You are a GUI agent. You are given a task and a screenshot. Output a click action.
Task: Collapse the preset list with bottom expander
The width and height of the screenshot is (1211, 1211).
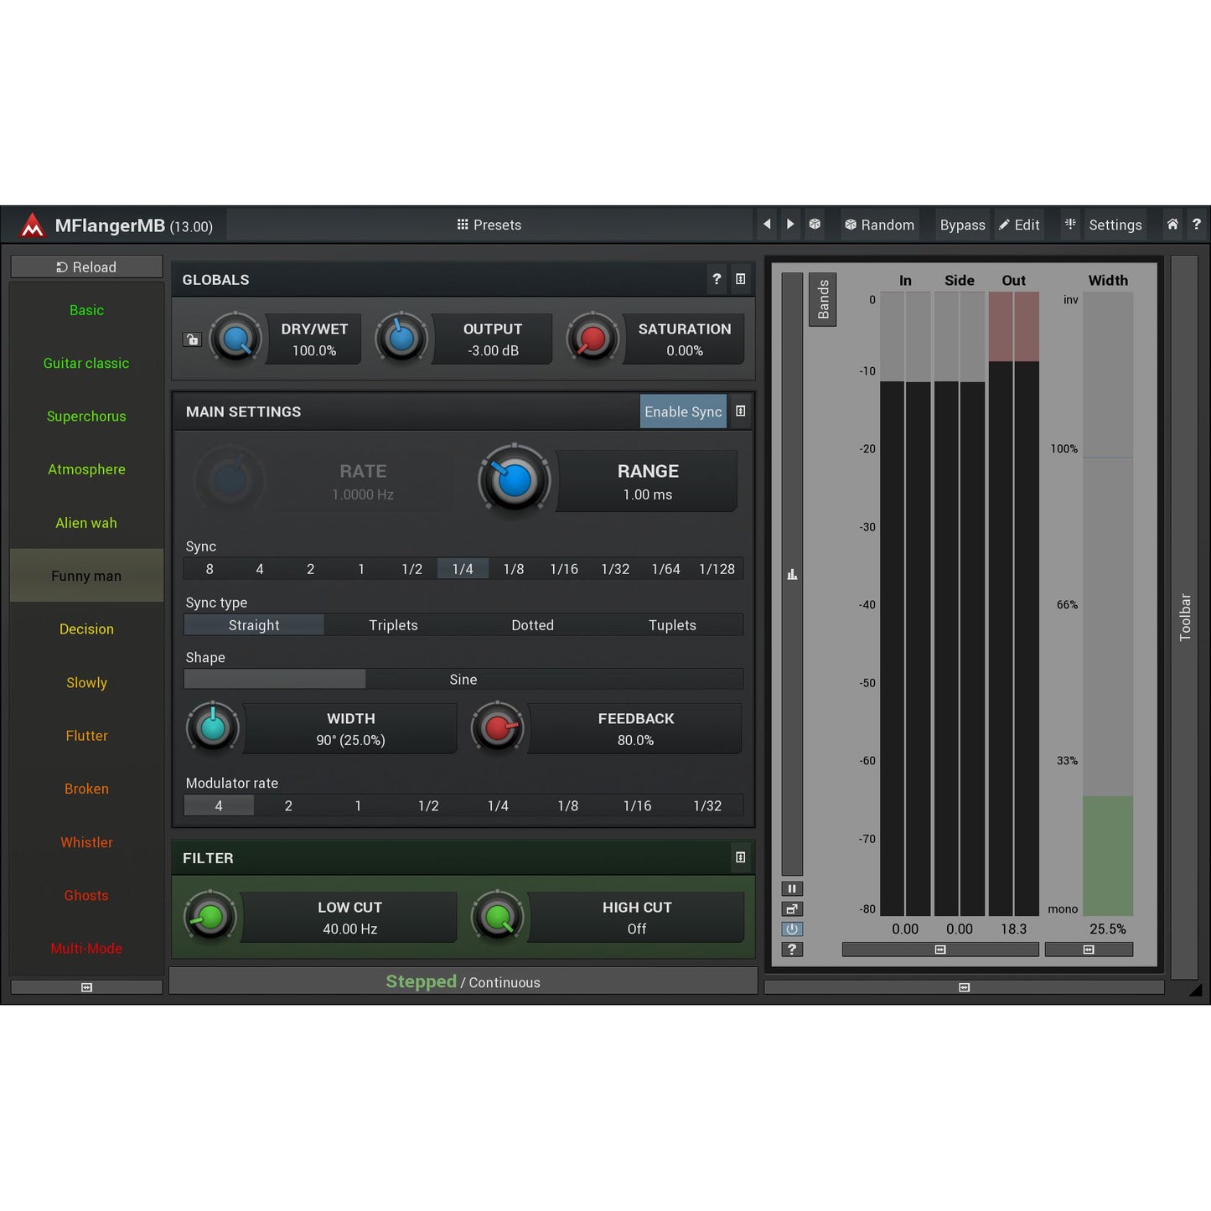(x=86, y=987)
